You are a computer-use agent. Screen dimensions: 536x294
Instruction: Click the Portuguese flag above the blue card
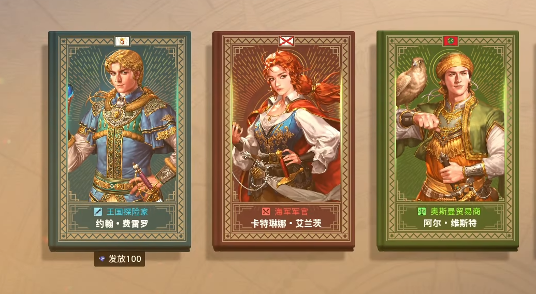pyautogui.click(x=122, y=41)
